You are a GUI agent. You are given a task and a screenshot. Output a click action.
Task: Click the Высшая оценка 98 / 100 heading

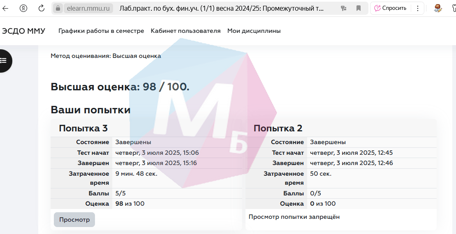tap(120, 87)
